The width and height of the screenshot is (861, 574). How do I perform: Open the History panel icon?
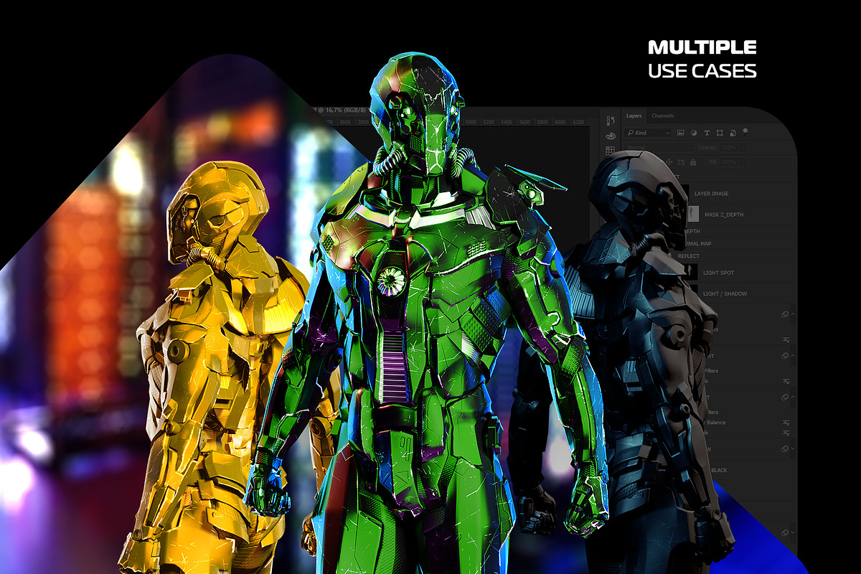[611, 121]
